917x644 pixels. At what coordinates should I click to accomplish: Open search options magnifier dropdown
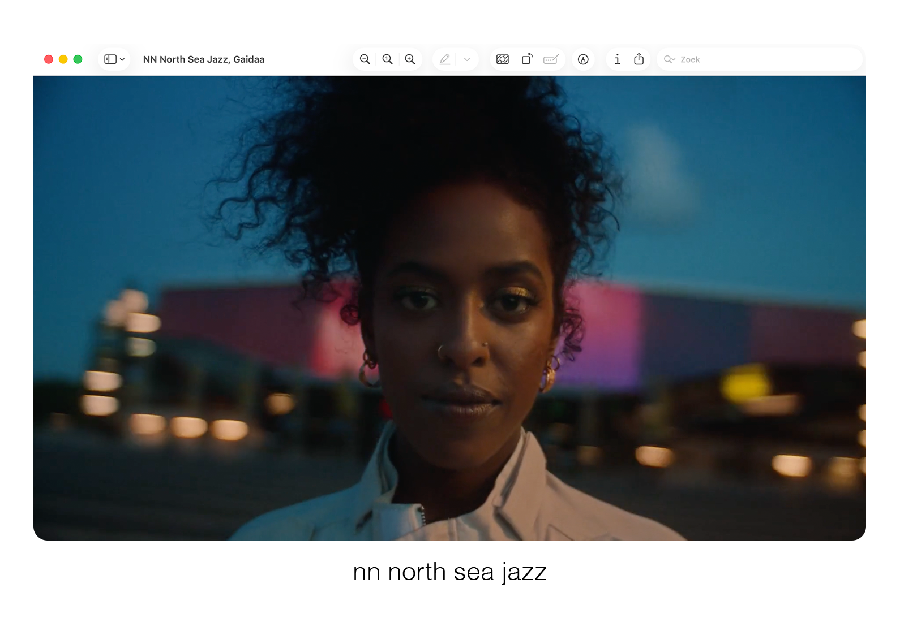pos(670,59)
